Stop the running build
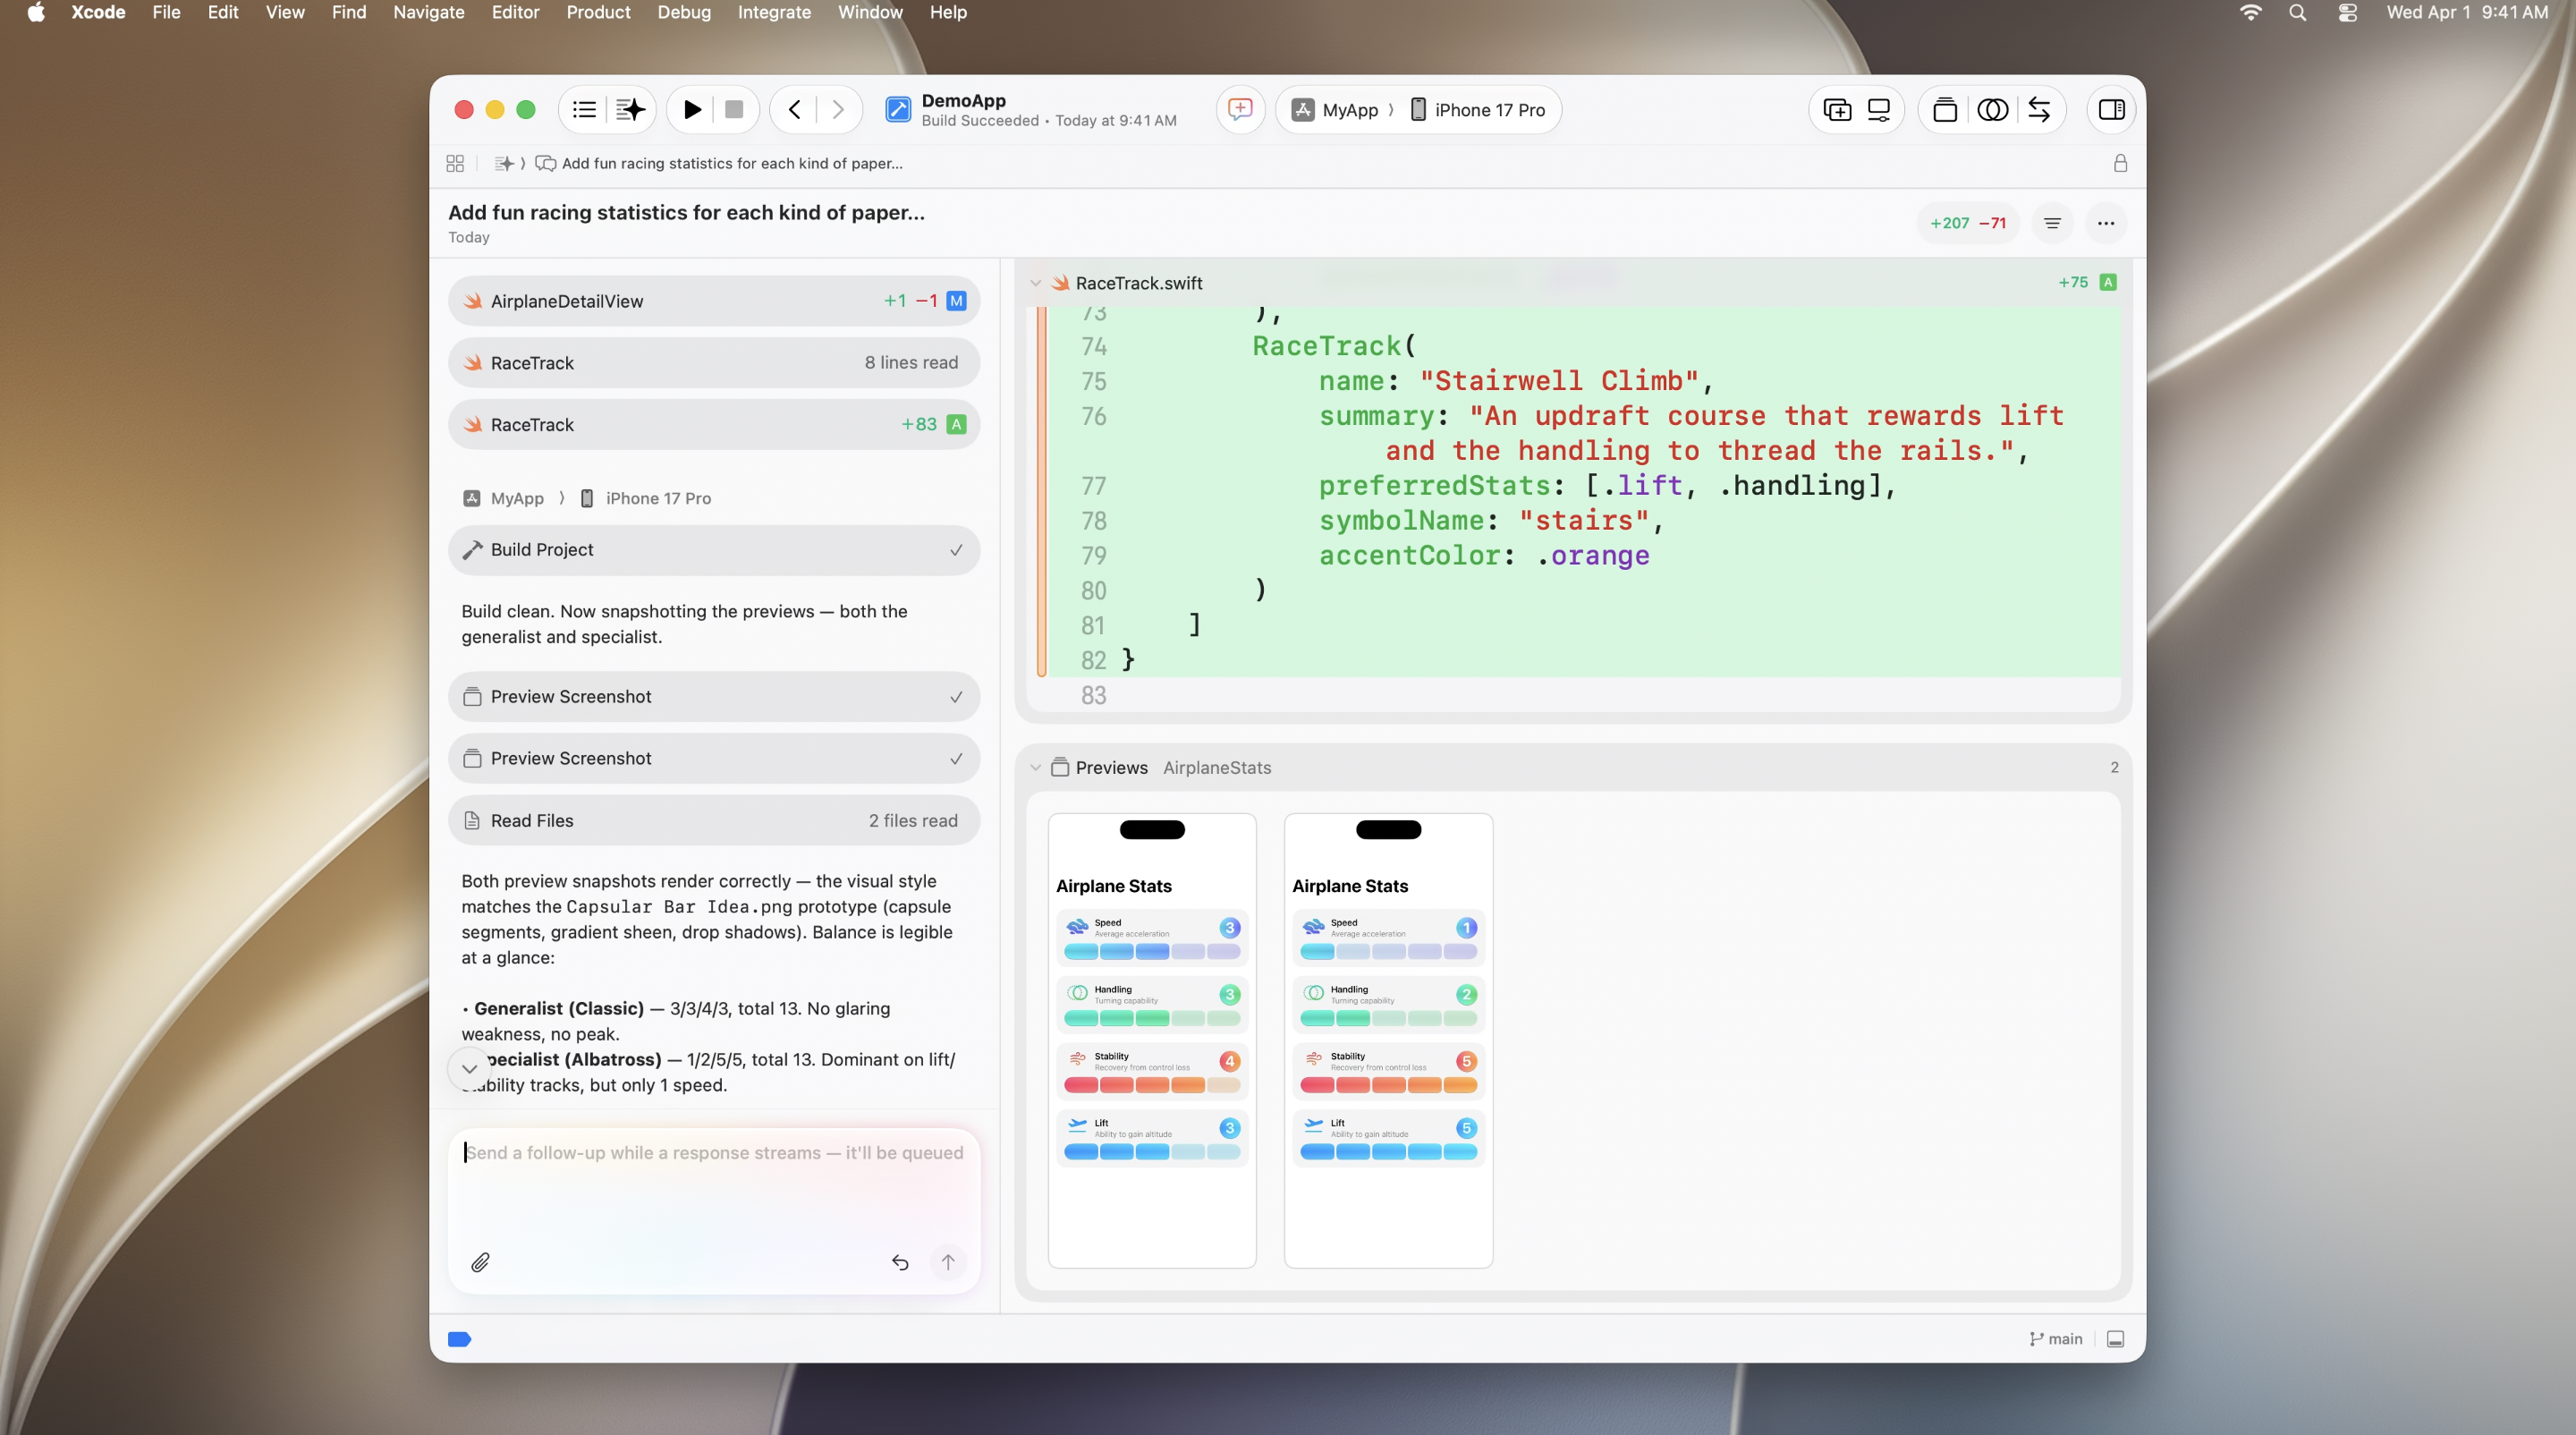The width and height of the screenshot is (2576, 1435). click(734, 110)
